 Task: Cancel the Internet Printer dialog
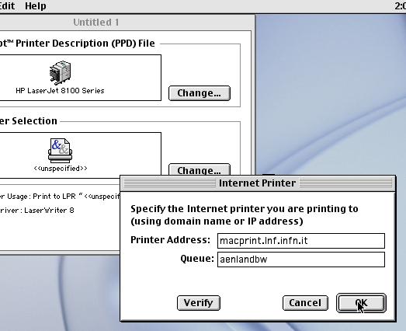(305, 303)
